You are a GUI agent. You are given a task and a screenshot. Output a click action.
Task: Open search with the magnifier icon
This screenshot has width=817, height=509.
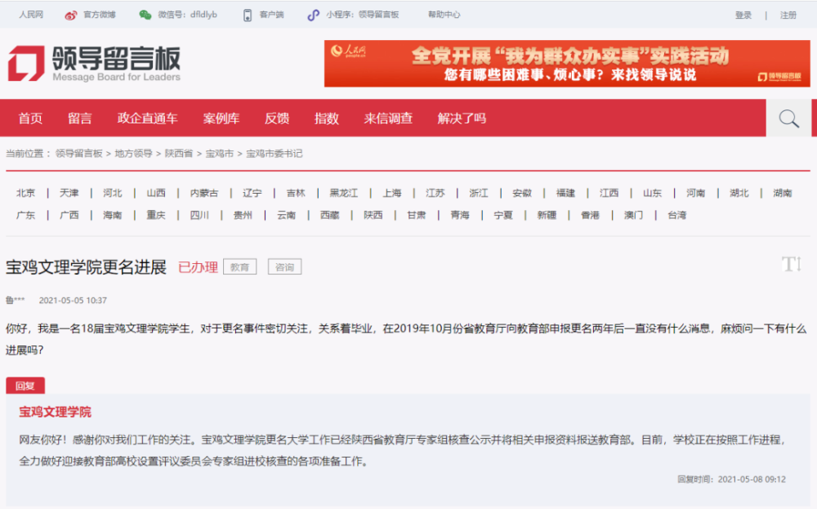tap(789, 118)
